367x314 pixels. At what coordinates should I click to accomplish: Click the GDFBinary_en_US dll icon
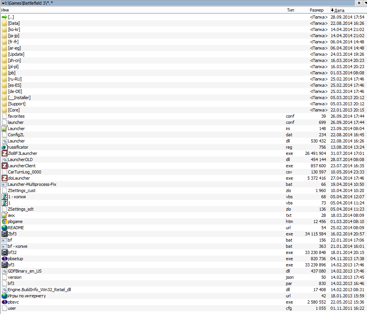(x=4, y=271)
